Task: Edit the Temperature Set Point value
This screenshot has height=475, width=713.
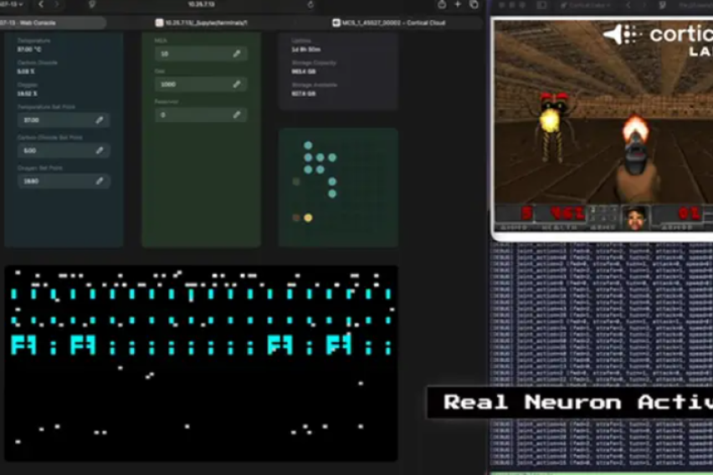Action: [100, 120]
